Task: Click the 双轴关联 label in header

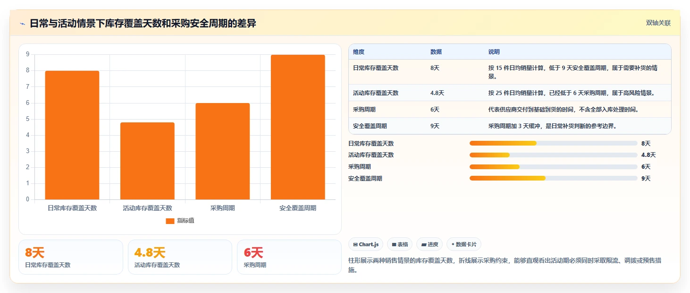Action: pos(658,23)
